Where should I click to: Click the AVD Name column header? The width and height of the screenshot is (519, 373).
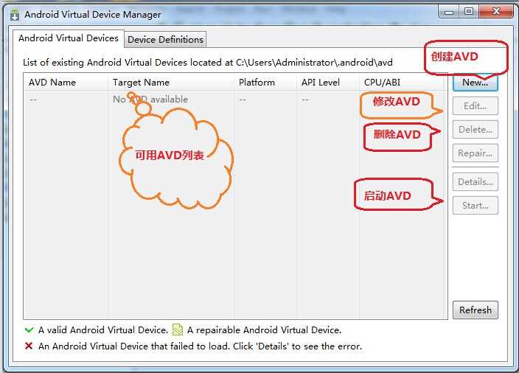click(66, 82)
